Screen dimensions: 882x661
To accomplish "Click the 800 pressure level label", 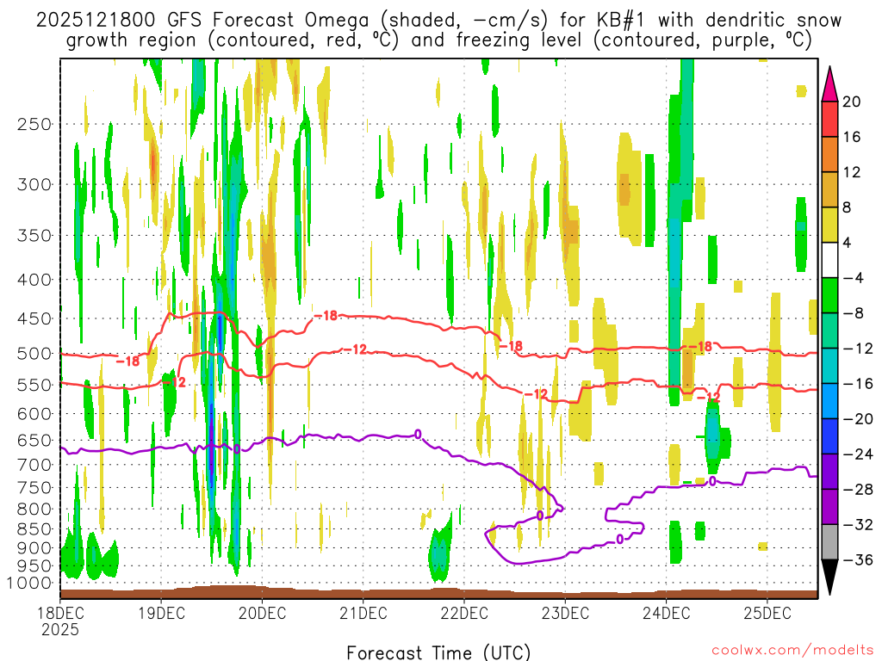I will pyautogui.click(x=34, y=510).
